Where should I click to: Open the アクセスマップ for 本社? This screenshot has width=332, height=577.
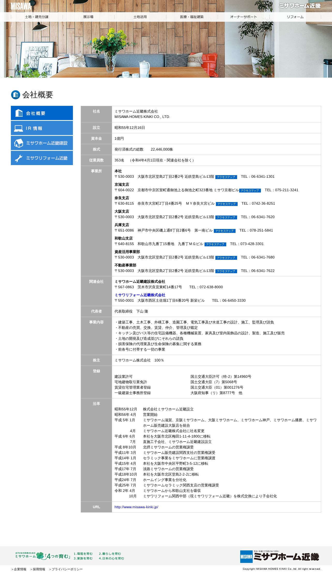coord(226,177)
